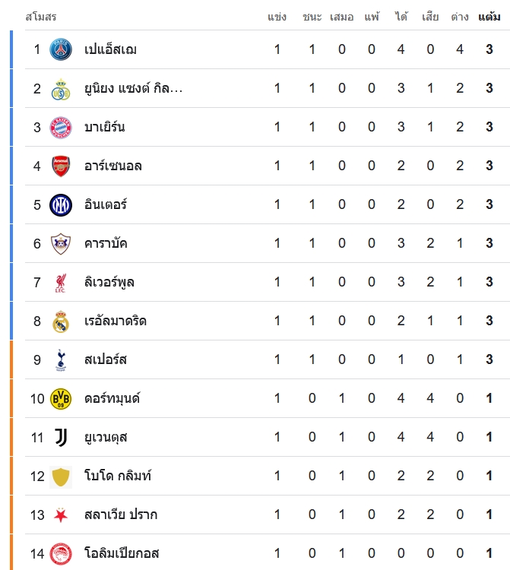The width and height of the screenshot is (510, 570).
Task: Open the Olympiacos red round crest
Action: tap(61, 554)
